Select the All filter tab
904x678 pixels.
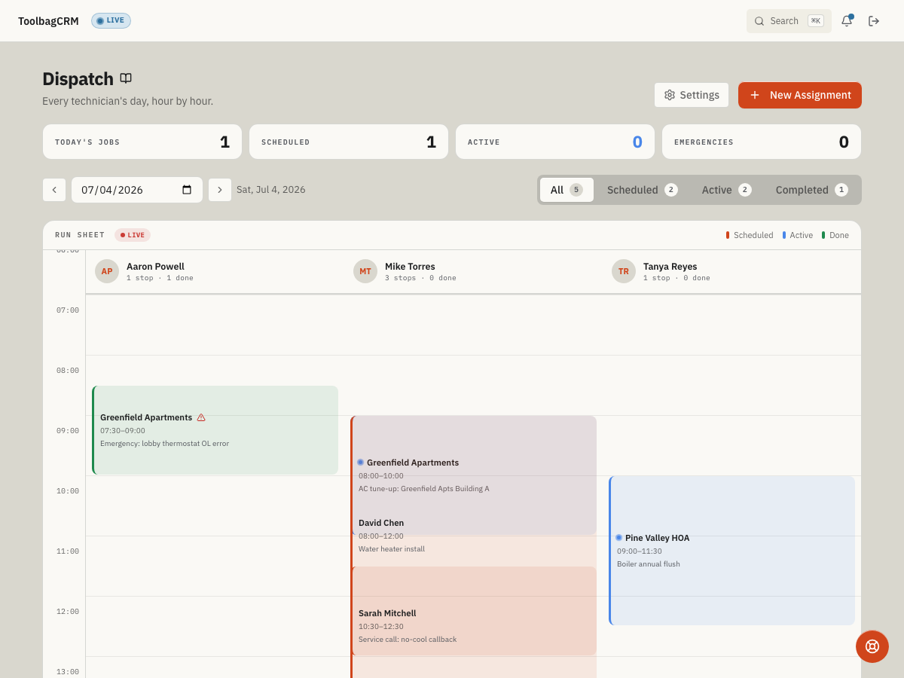click(x=567, y=190)
